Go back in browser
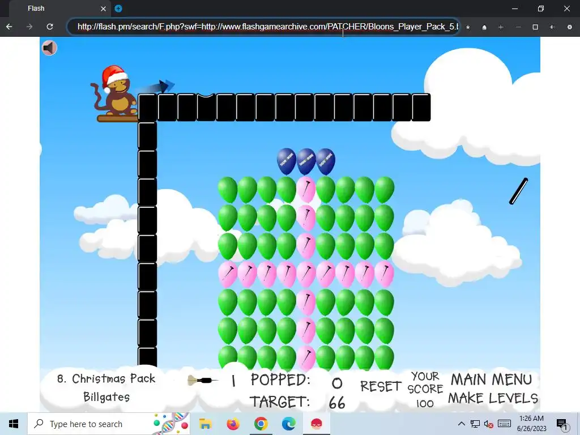580x435 pixels. pos(9,27)
